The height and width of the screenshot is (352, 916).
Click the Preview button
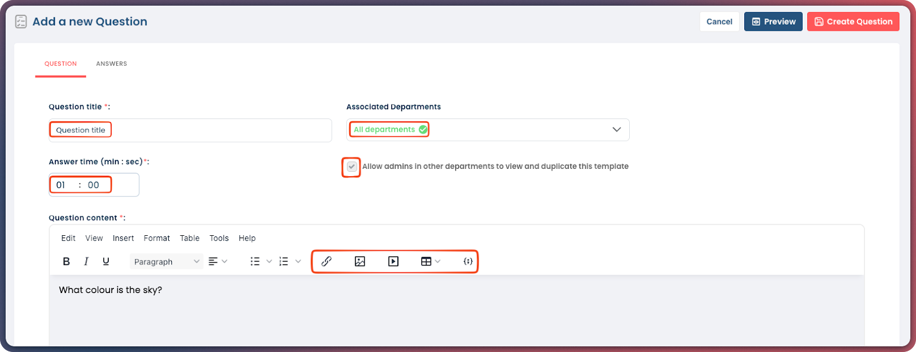coord(773,22)
